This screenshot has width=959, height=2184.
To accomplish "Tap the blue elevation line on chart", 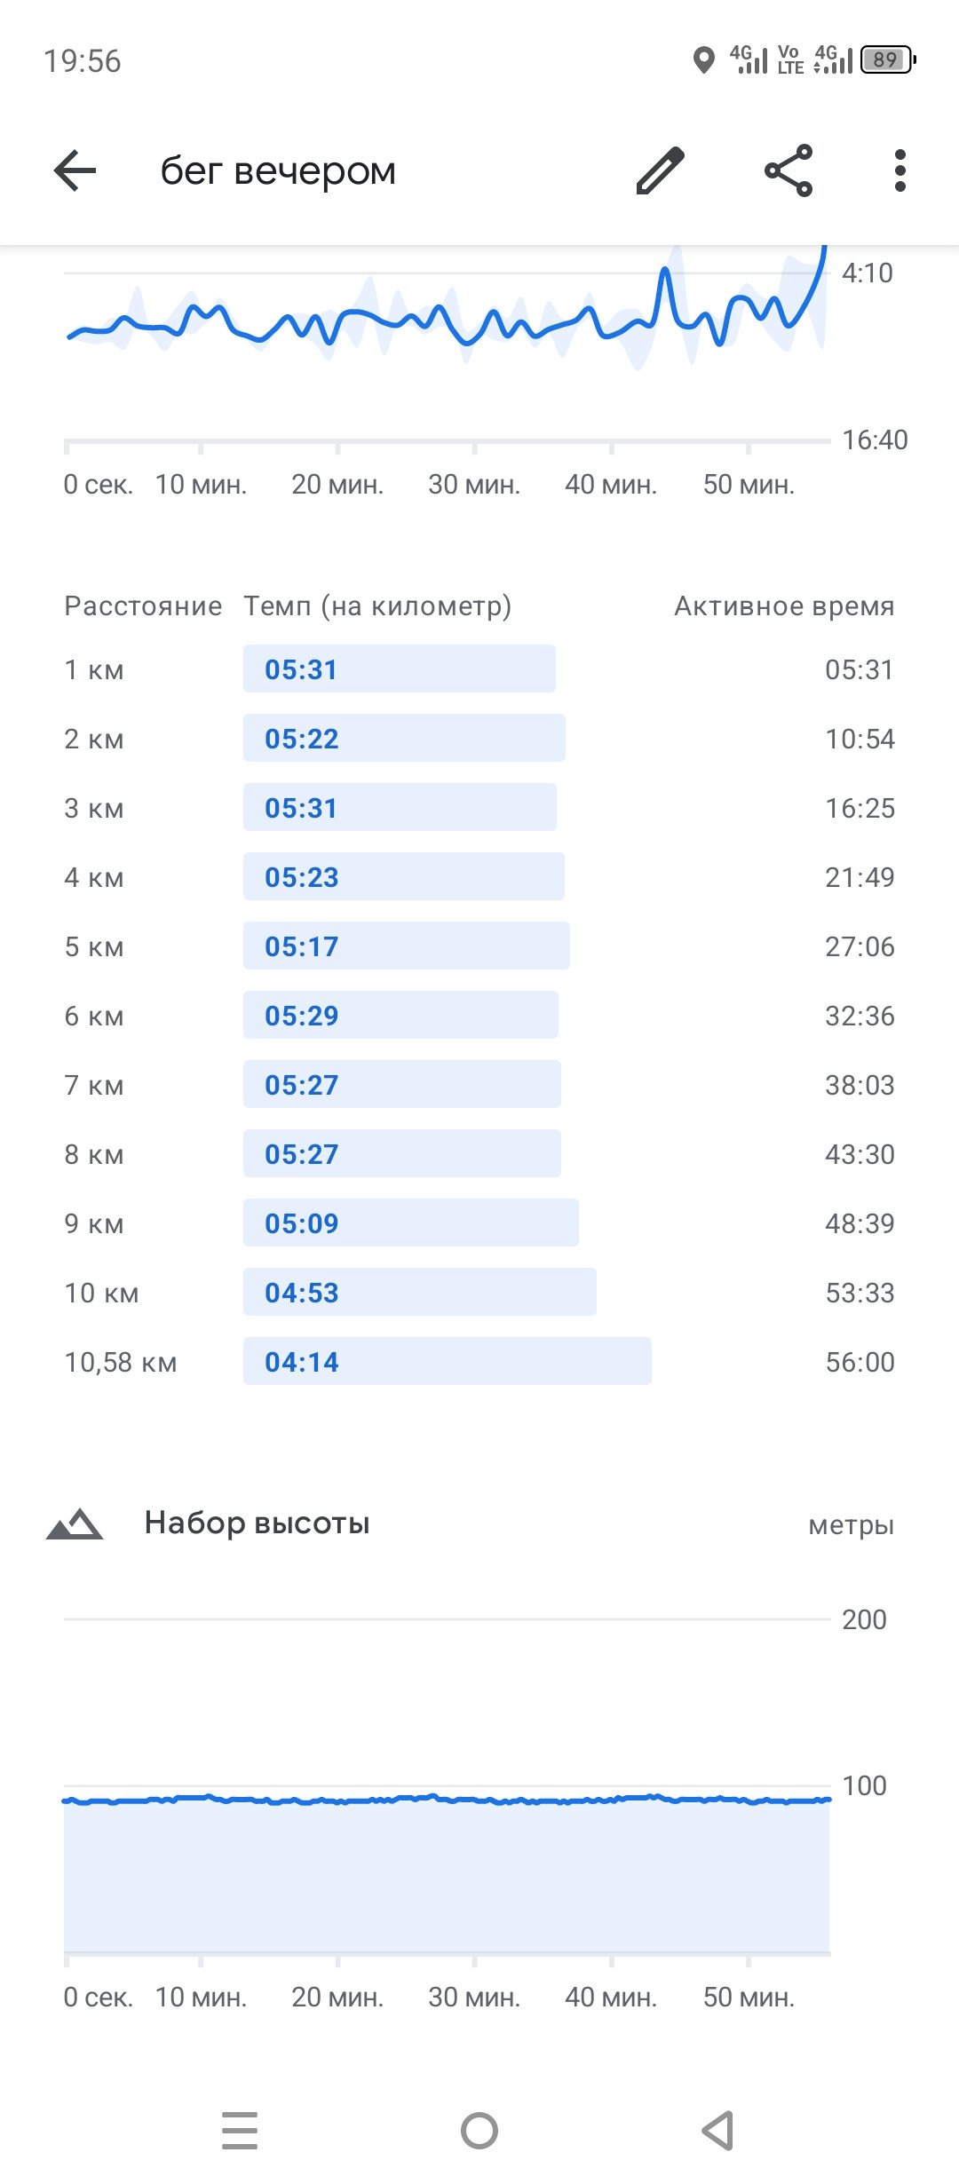I will [x=446, y=1800].
